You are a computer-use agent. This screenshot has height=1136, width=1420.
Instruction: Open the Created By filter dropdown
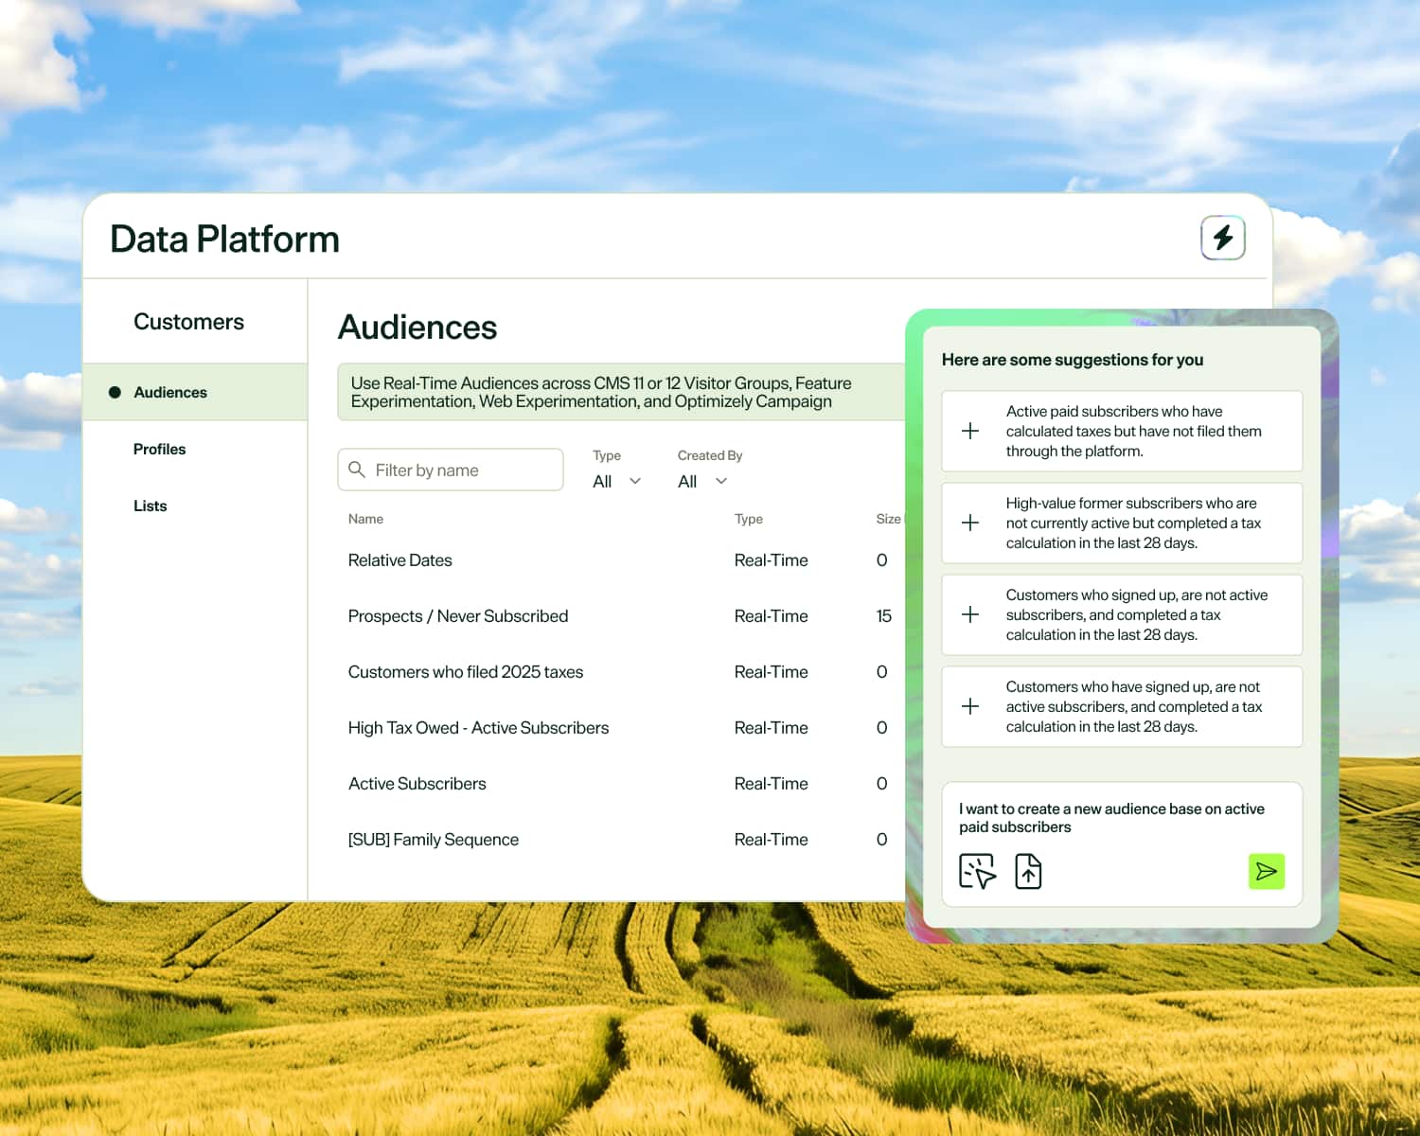[x=703, y=481]
